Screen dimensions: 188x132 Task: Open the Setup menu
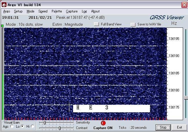point(18,11)
